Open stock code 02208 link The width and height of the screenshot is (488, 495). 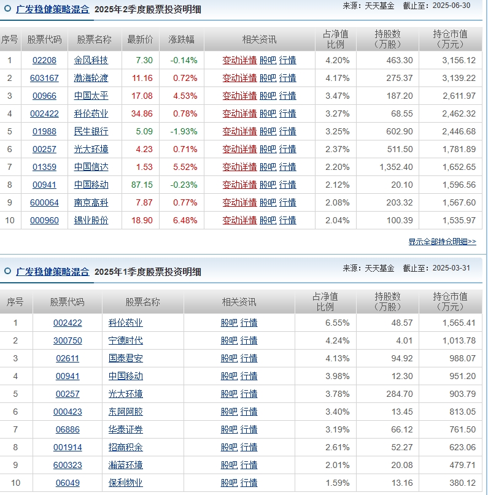click(44, 60)
